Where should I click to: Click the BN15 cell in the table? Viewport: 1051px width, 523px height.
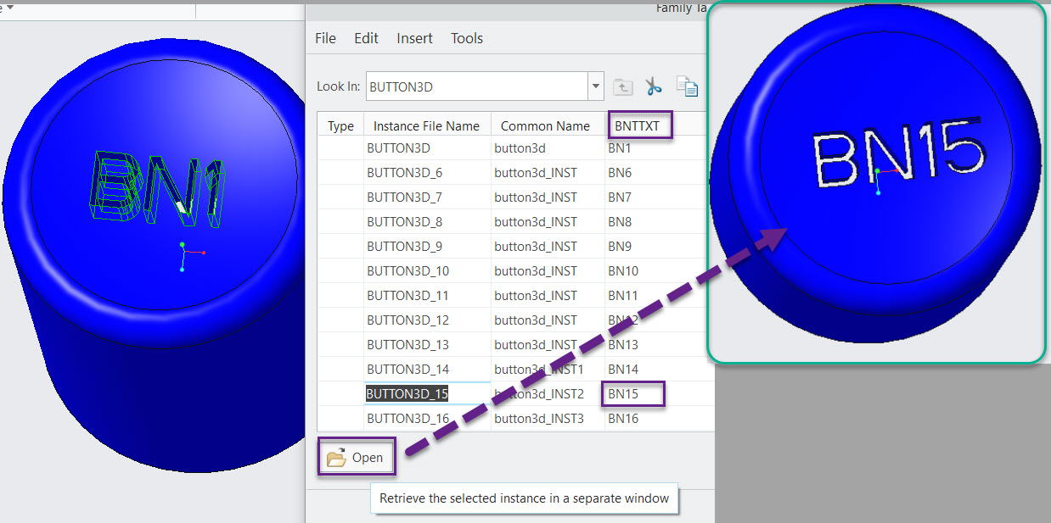point(633,393)
